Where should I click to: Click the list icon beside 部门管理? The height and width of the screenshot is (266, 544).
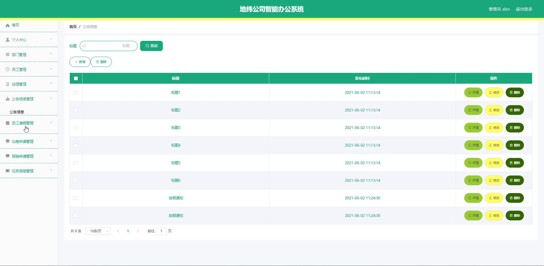(8, 54)
